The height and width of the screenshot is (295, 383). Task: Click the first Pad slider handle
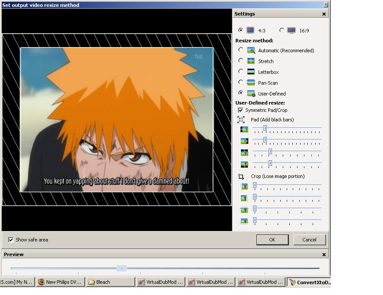[265, 128]
